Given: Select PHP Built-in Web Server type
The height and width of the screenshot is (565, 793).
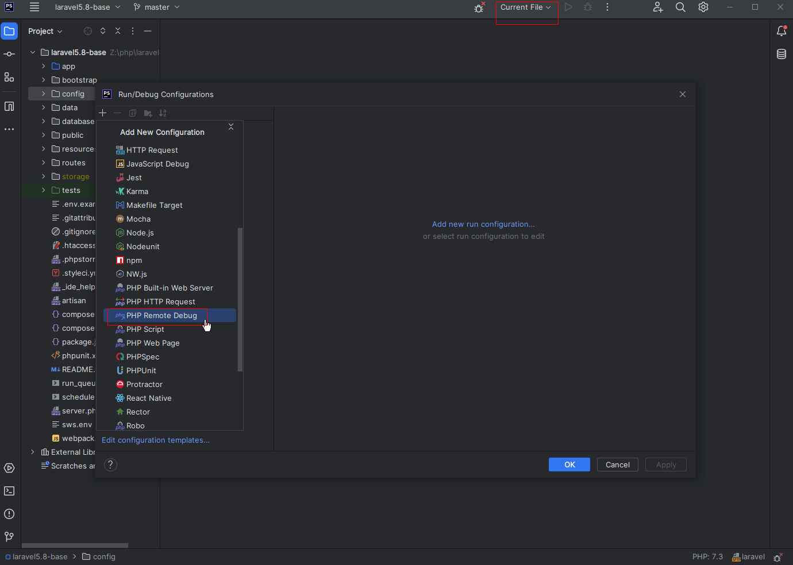Looking at the screenshot, I should [x=170, y=288].
